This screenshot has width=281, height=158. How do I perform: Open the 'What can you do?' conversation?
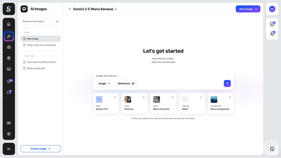click(36, 68)
